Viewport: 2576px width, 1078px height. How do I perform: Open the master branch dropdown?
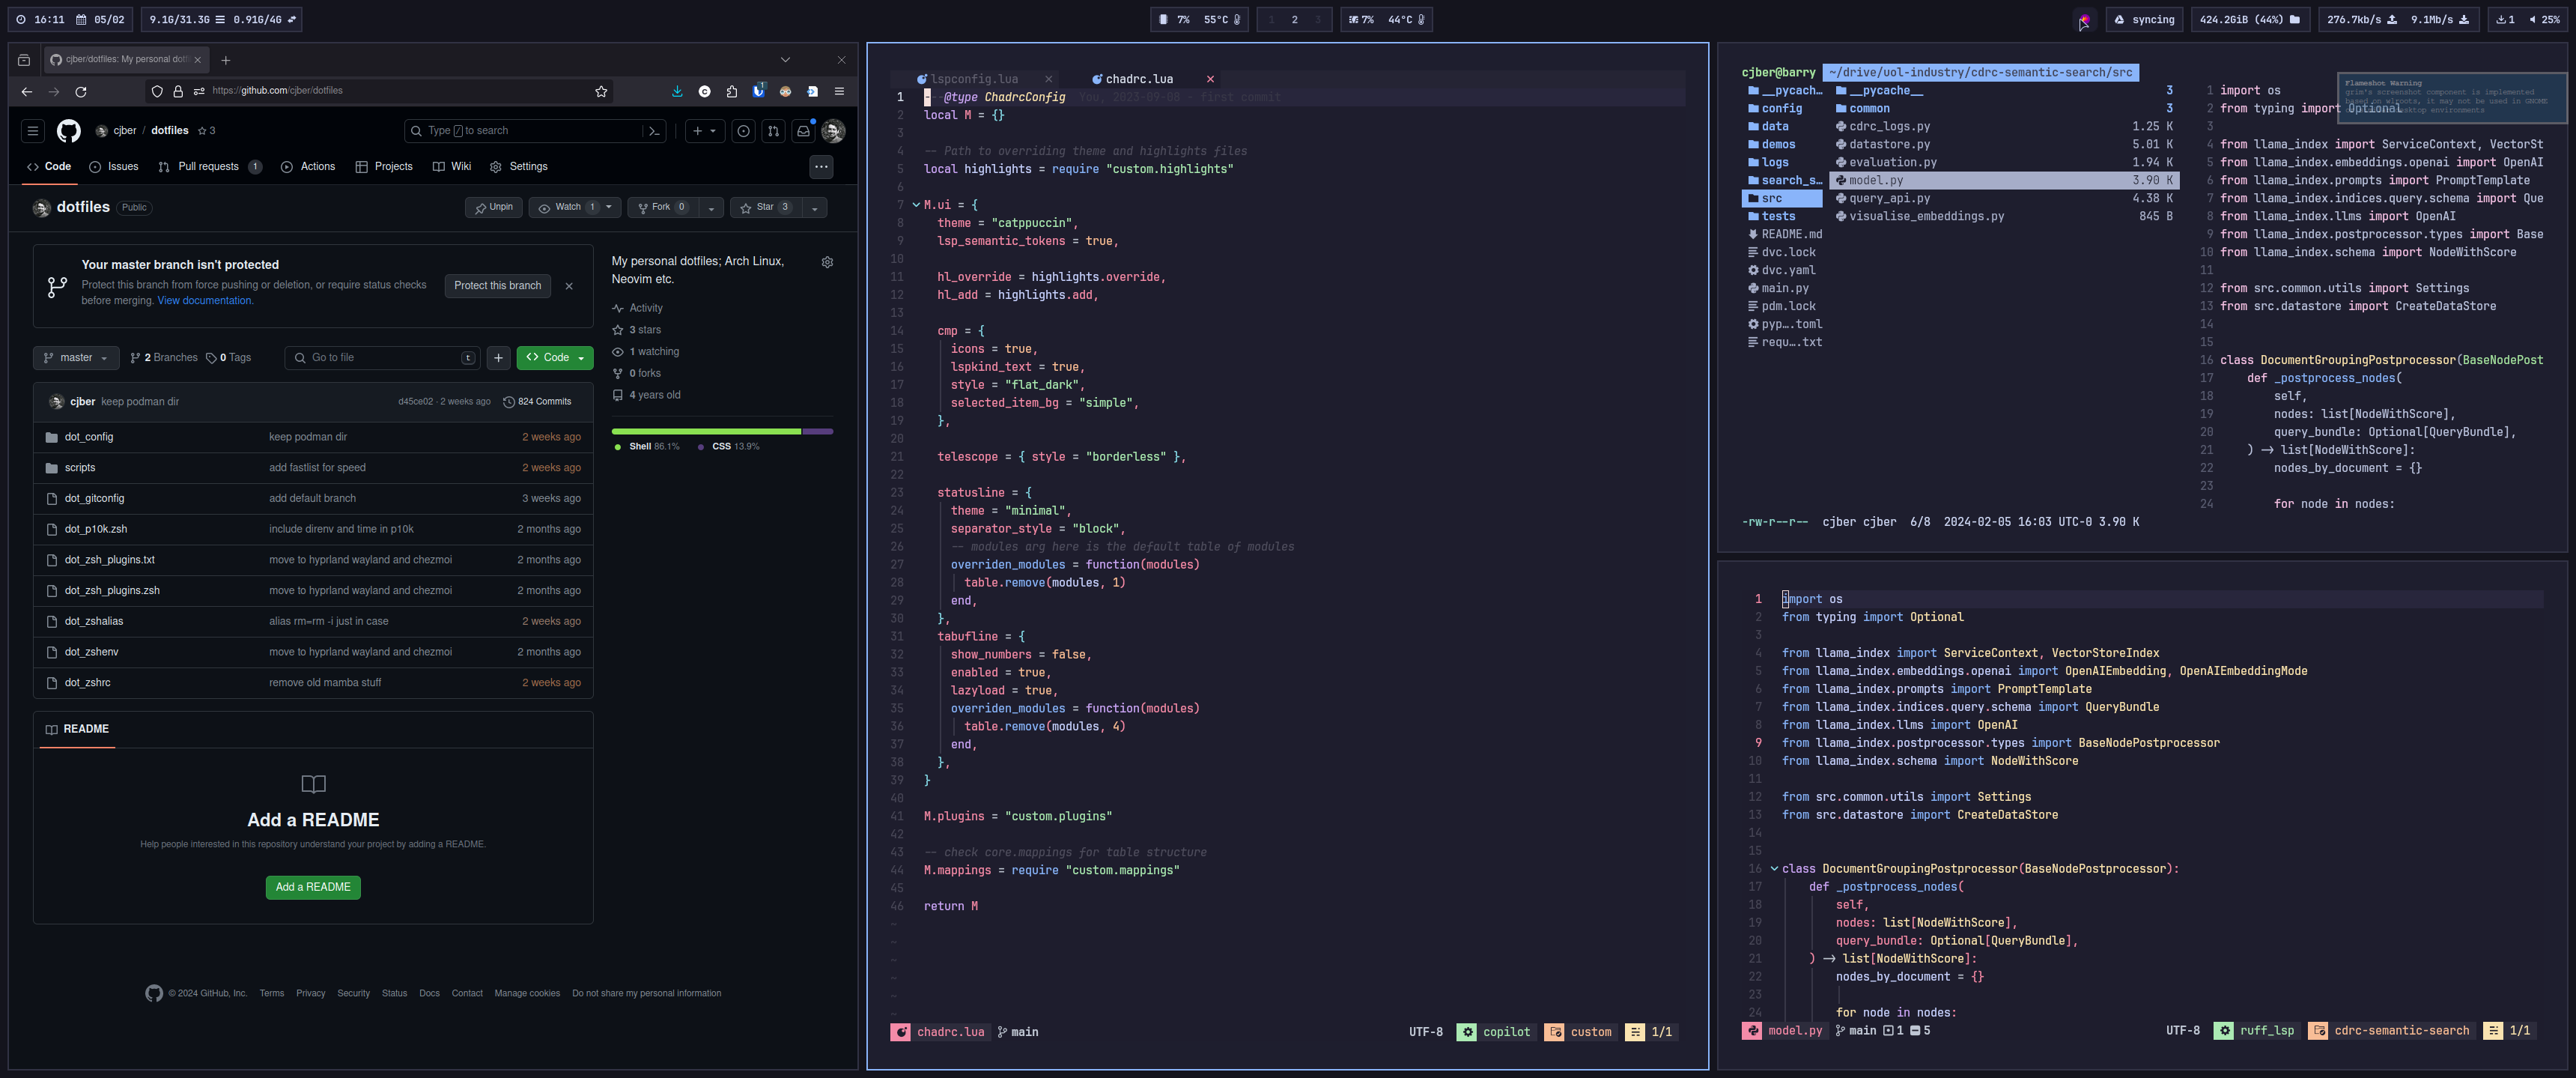[76, 358]
